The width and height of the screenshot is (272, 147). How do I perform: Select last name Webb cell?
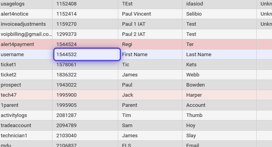(220, 75)
